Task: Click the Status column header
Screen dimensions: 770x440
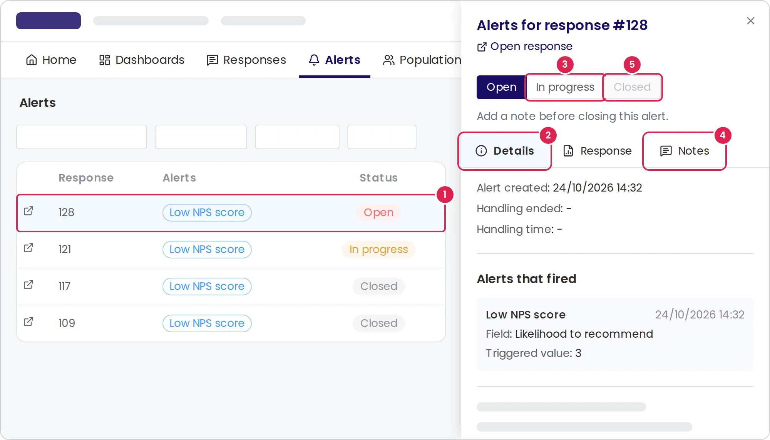Action: point(379,178)
